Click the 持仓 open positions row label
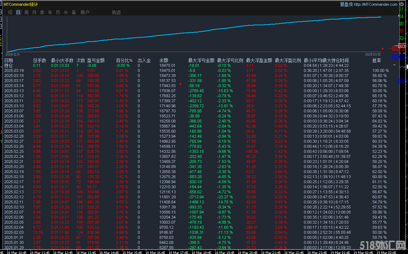The width and height of the screenshot is (408, 254). coord(9,66)
